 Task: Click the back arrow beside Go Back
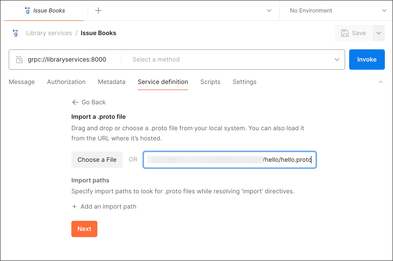point(75,102)
